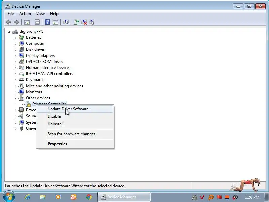The image size is (269, 202).
Task: Select the Batteries category icon
Action: (x=22, y=37)
